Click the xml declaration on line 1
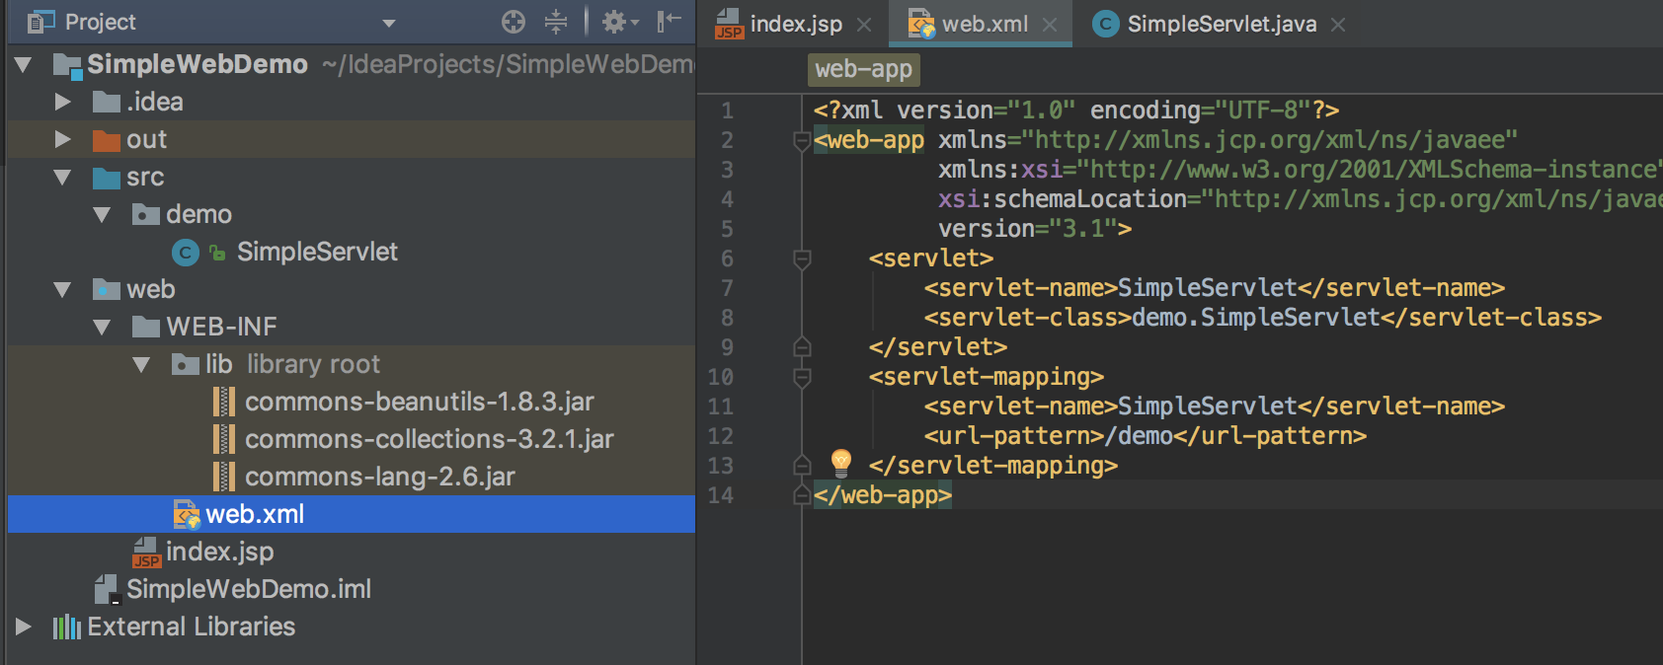 tap(1076, 111)
